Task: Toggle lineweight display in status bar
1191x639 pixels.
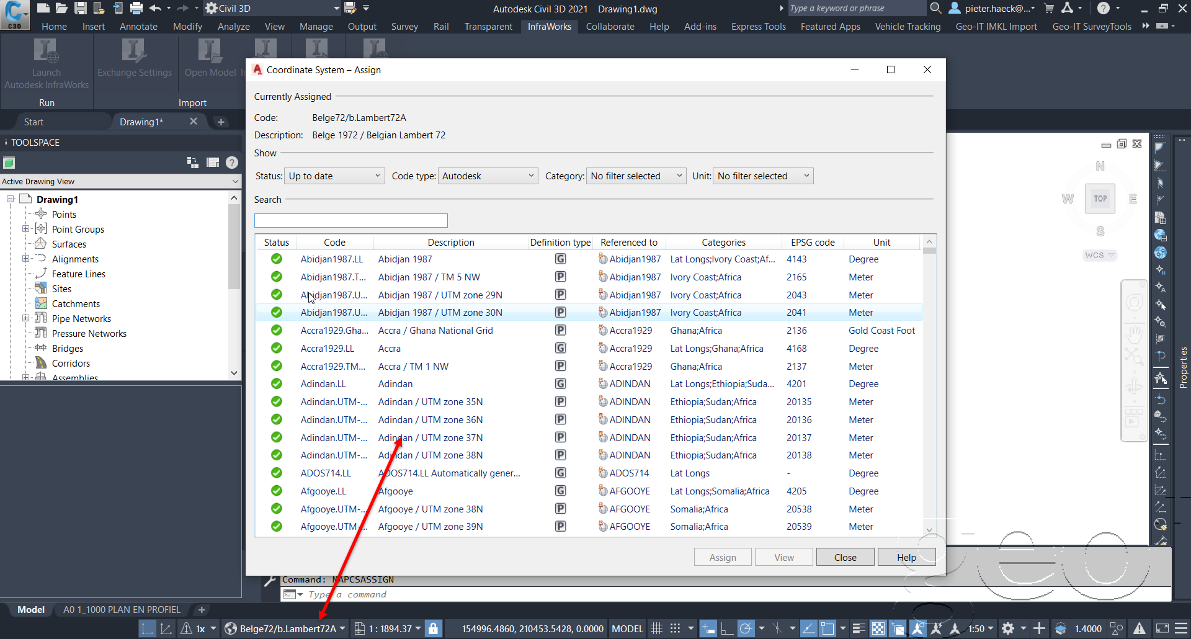Action: (859, 628)
